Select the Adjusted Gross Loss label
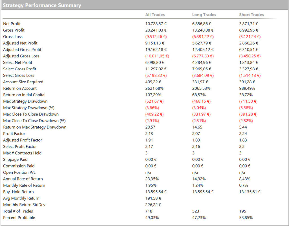 21,56
